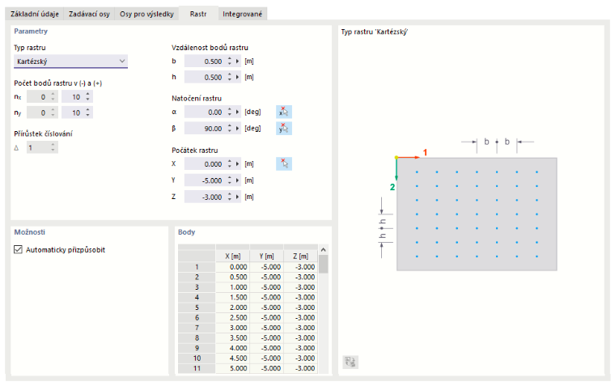Open the Integrované tab
This screenshot has height=386, width=615.
(x=243, y=14)
